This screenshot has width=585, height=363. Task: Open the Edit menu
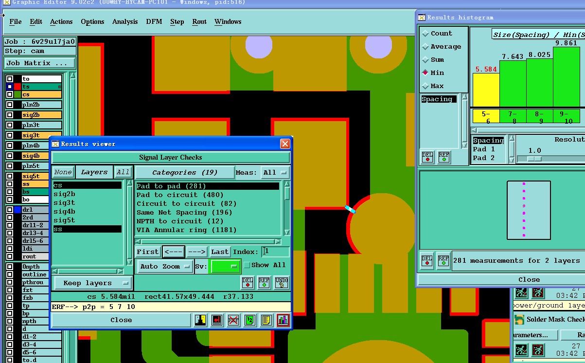click(36, 21)
